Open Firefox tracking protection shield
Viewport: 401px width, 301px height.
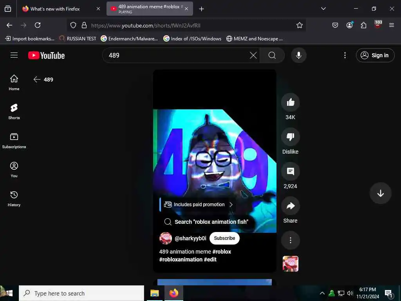pos(73,25)
